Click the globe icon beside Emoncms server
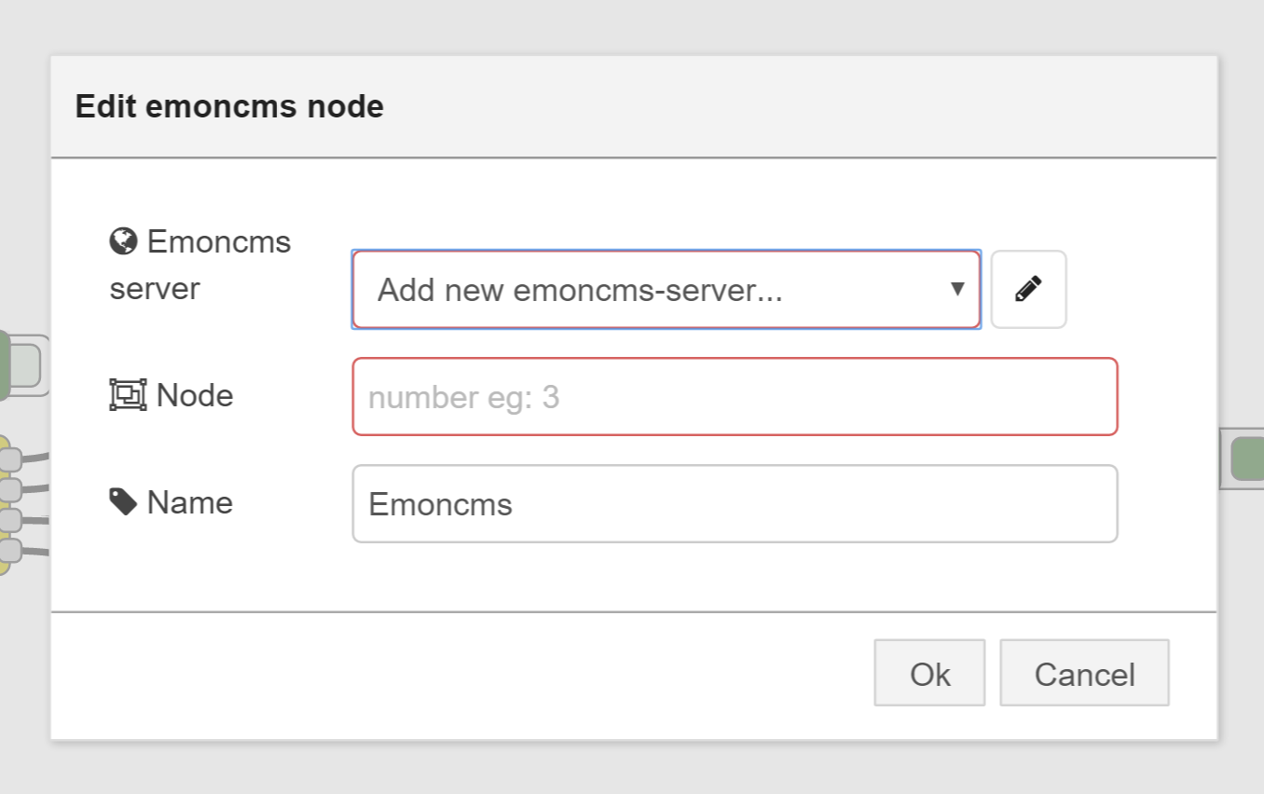This screenshot has height=794, width=1264. click(123, 242)
